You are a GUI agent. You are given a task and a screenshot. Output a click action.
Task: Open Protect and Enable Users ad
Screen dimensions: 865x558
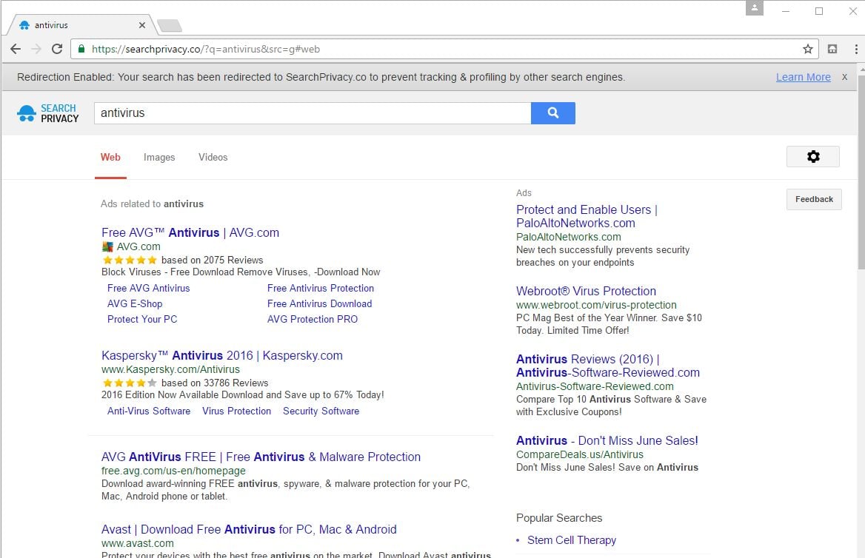(587, 216)
